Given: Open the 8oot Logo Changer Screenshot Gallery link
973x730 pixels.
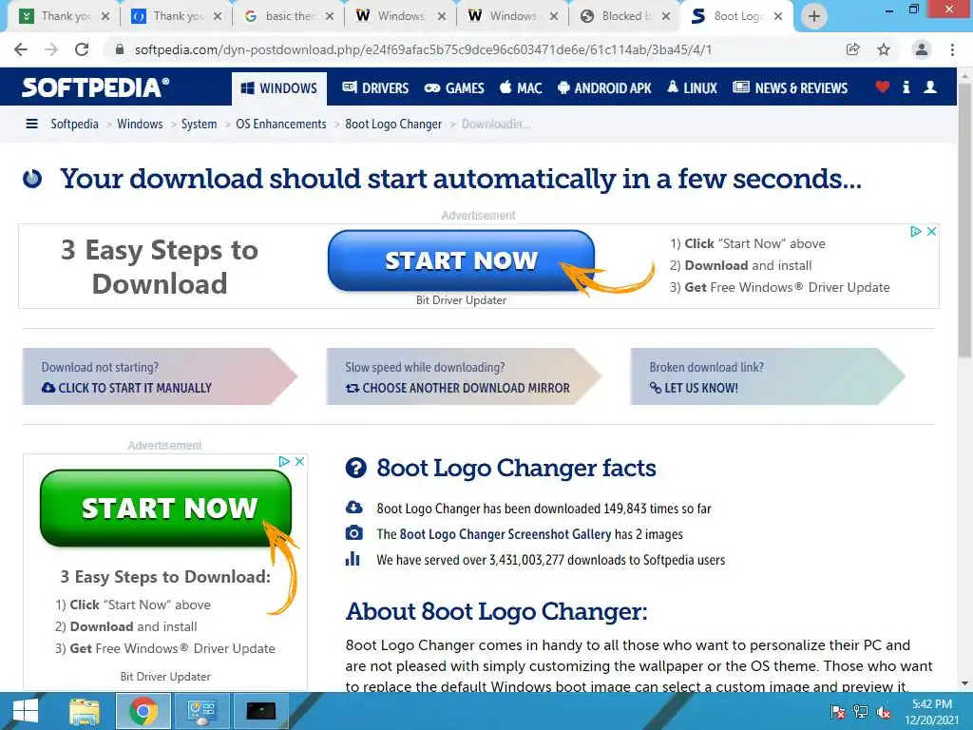Looking at the screenshot, I should [x=506, y=534].
